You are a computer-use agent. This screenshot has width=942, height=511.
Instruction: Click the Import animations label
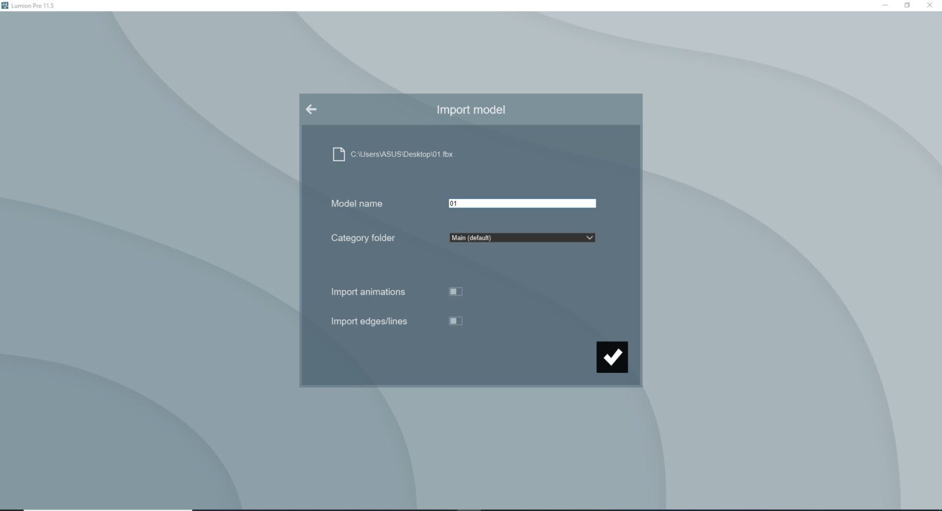368,292
